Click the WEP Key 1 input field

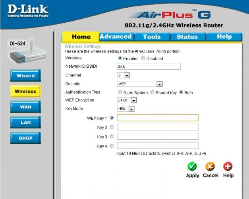(x=158, y=118)
